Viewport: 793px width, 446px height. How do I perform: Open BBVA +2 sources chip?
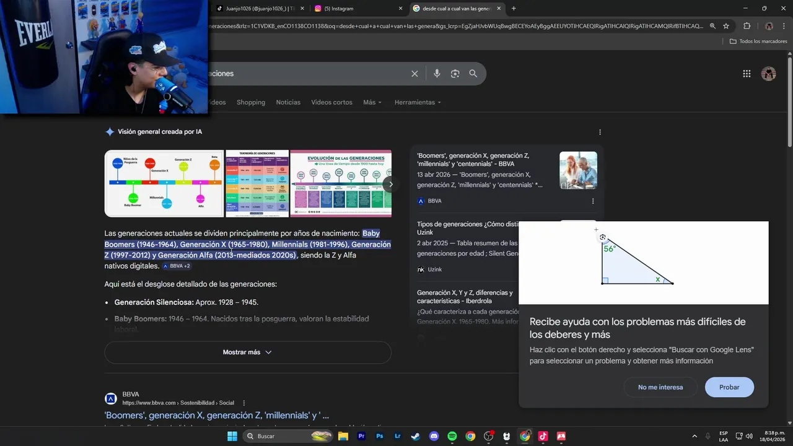pos(177,266)
